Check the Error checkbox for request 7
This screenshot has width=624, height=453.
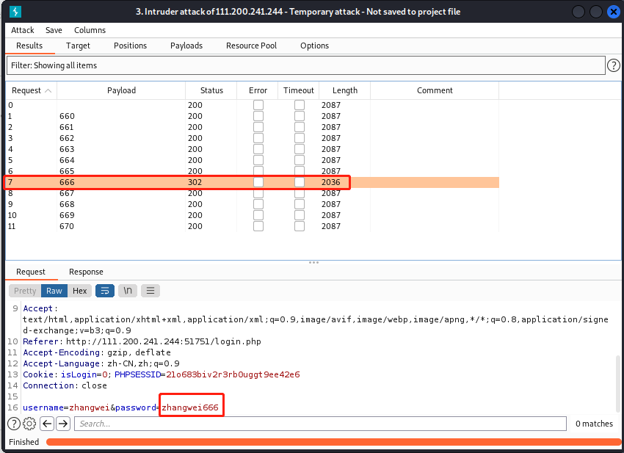pos(258,182)
